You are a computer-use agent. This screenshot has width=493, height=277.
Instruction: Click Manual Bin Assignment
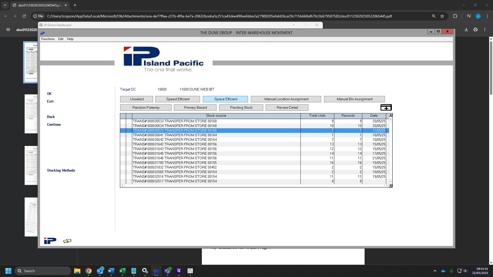point(354,99)
